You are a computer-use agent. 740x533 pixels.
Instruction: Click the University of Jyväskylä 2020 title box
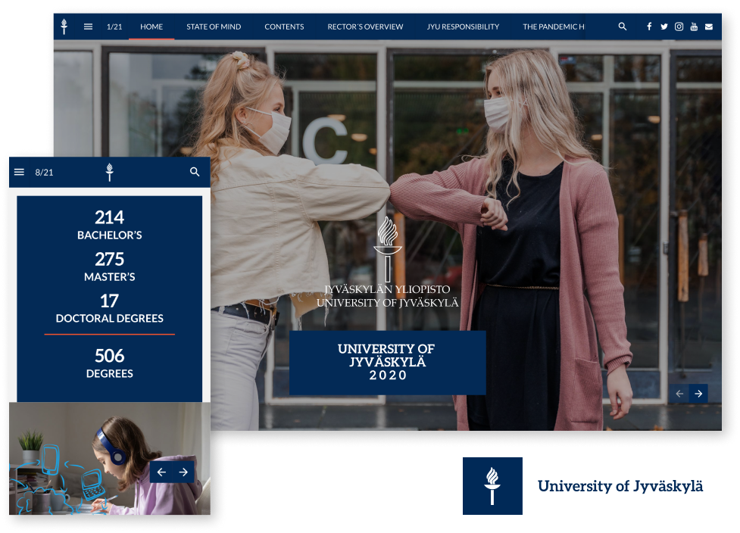[387, 362]
